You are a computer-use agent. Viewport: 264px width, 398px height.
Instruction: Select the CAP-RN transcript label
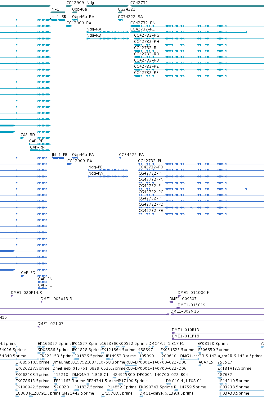tap(38, 147)
